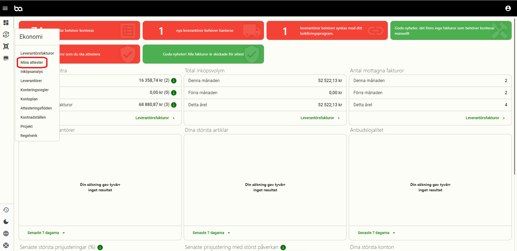Click the truck icon on new suppliers card
517x251 pixels.
(251, 30)
